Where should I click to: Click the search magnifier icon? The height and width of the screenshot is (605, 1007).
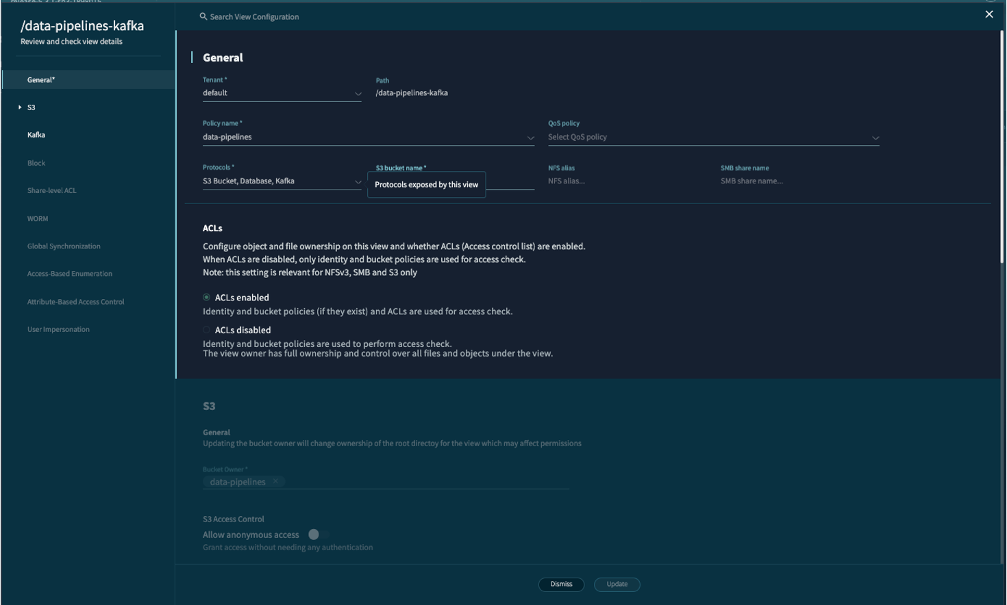pyautogui.click(x=203, y=16)
